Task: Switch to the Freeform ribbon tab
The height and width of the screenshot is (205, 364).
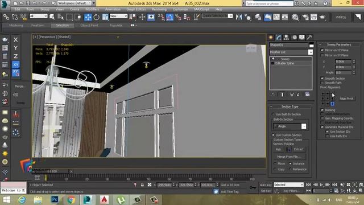Action: click(x=38, y=25)
